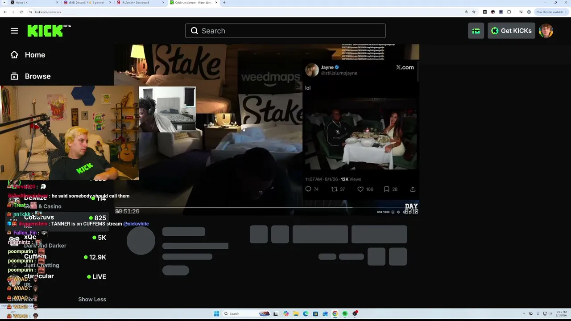
Task: Open the Windows Start menu
Action: [x=216, y=314]
